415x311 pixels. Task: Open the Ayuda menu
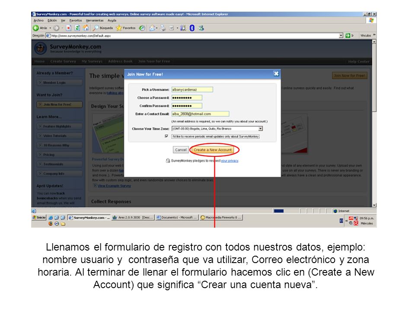pyautogui.click(x=112, y=20)
